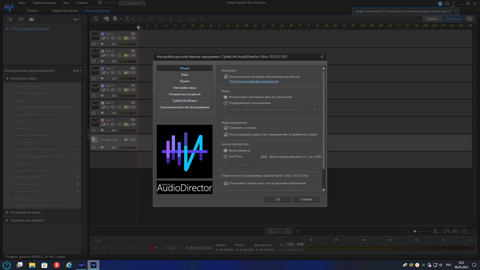Select CyberLink Облако settings category
This screenshot has width=480, height=270.
tap(184, 101)
